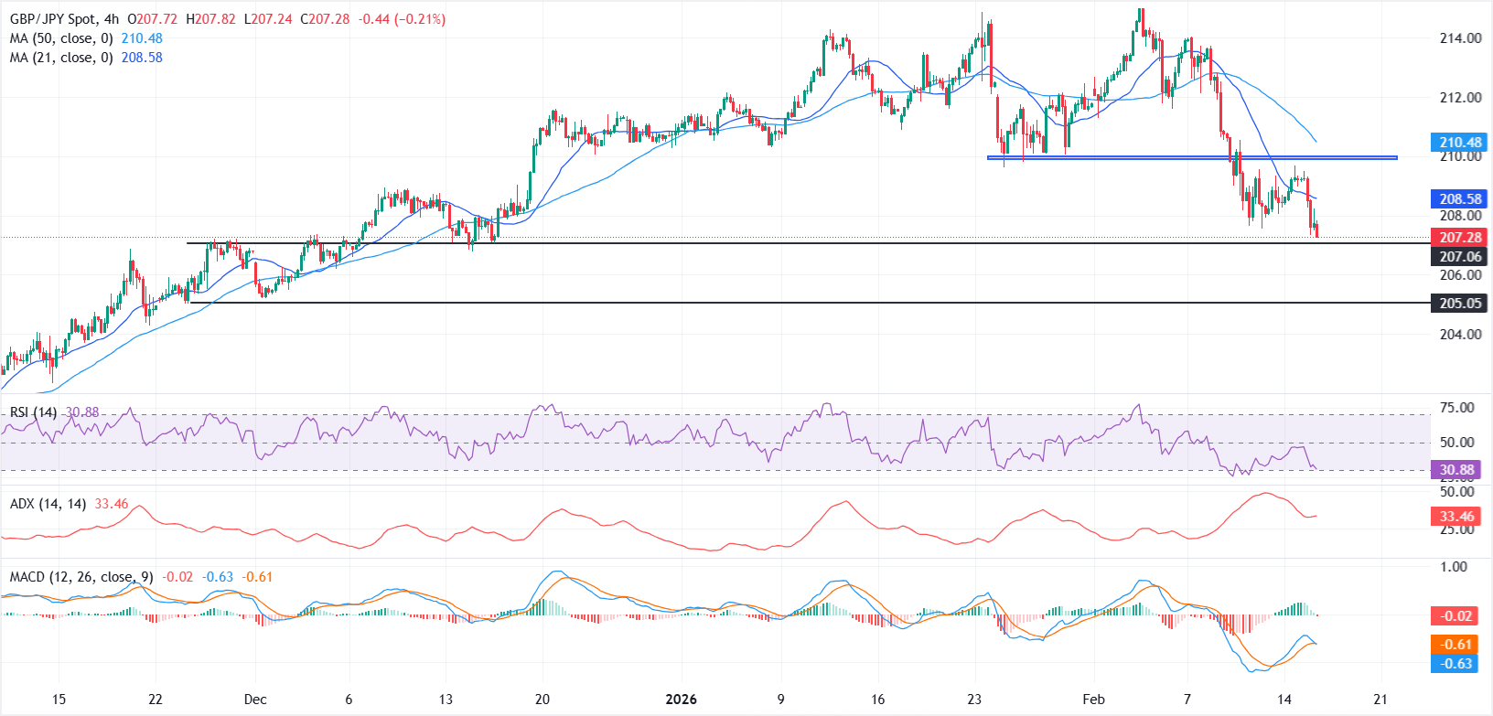Click the Feb label on date axis

pyautogui.click(x=1093, y=700)
